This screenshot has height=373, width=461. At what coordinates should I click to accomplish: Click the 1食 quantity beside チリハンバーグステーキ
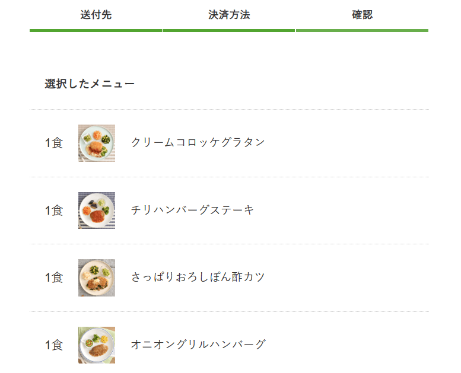pyautogui.click(x=53, y=211)
